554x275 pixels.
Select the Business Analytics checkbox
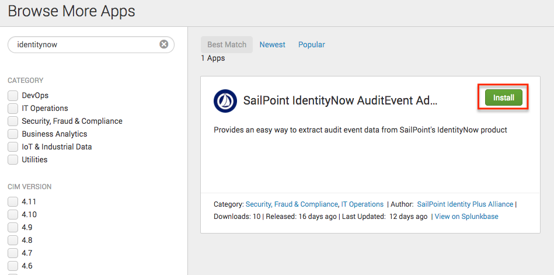13,134
